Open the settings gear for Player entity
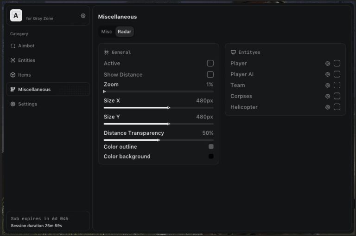 [328, 64]
